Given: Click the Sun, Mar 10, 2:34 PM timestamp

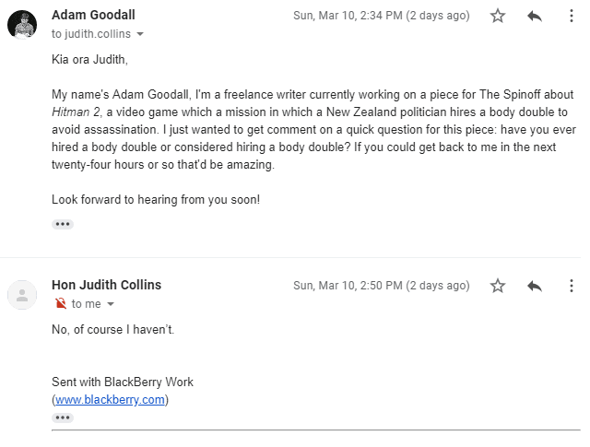Looking at the screenshot, I should click(x=381, y=16).
